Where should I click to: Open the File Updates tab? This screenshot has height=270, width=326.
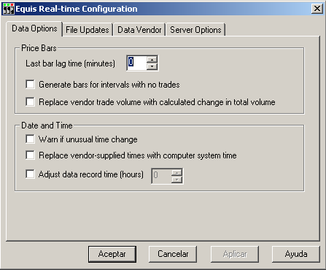[x=88, y=30]
